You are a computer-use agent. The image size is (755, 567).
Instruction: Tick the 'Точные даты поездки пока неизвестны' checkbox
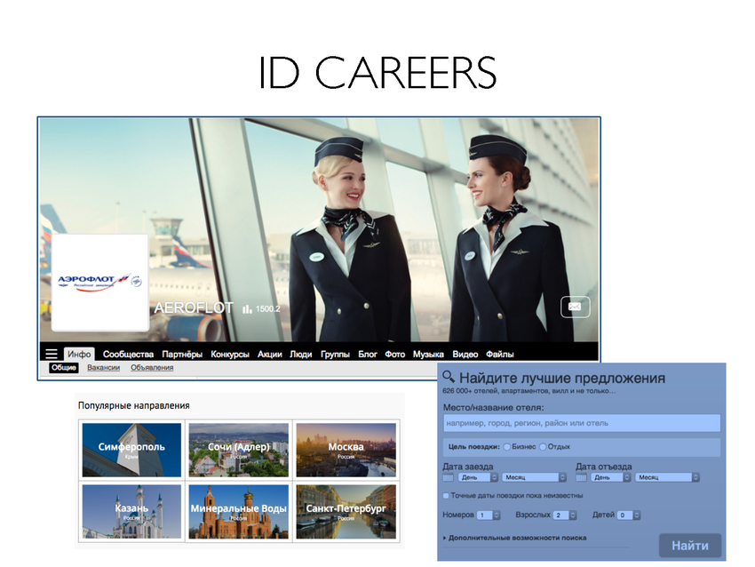click(x=446, y=496)
